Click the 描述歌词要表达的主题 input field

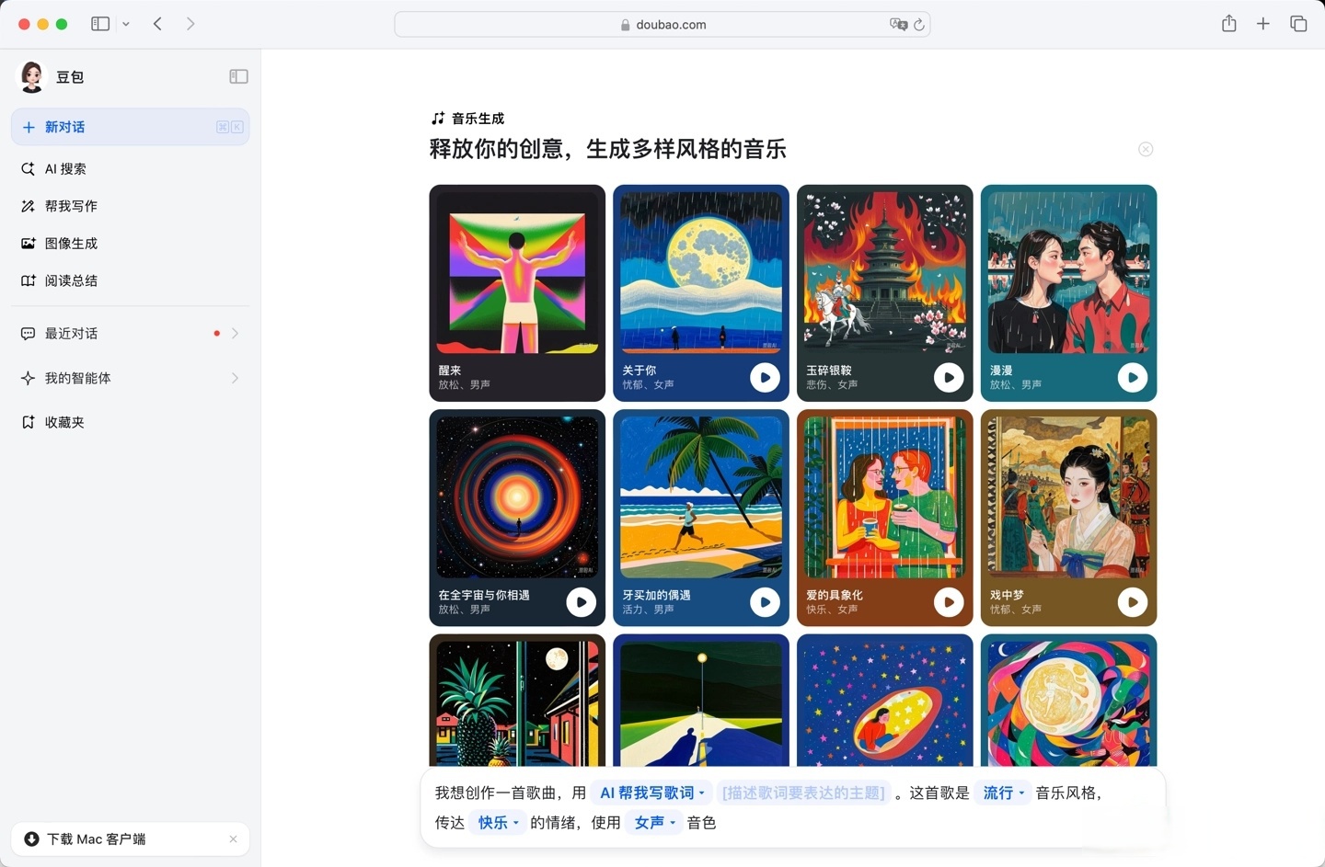point(804,793)
